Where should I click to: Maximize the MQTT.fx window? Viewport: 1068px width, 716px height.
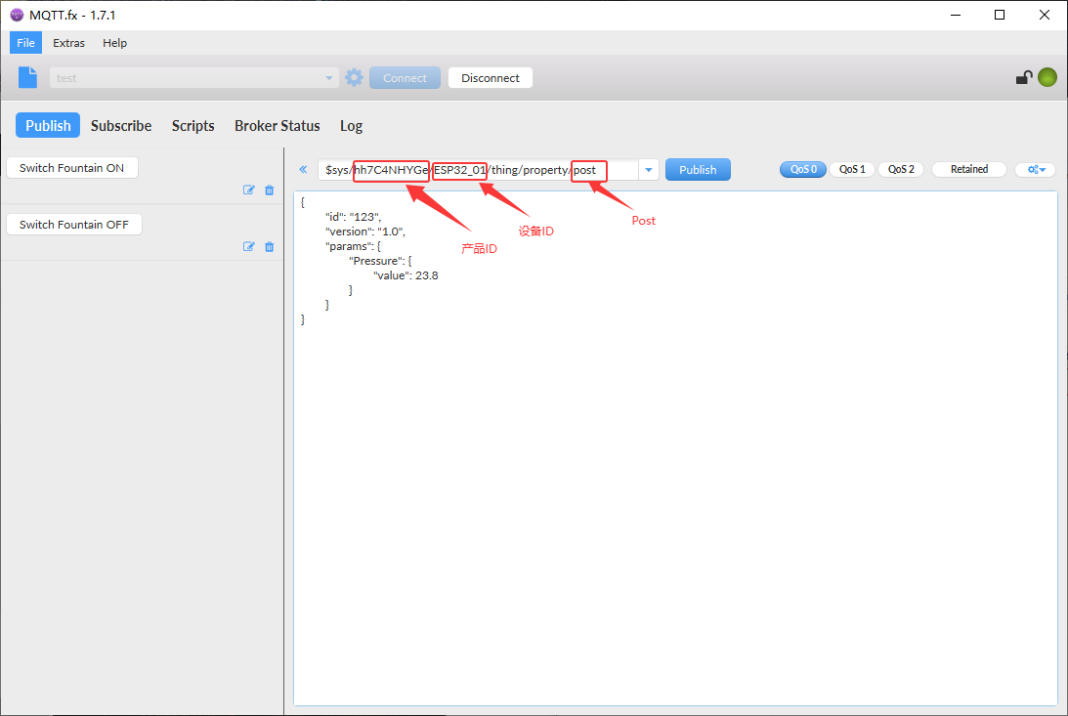click(x=1000, y=15)
